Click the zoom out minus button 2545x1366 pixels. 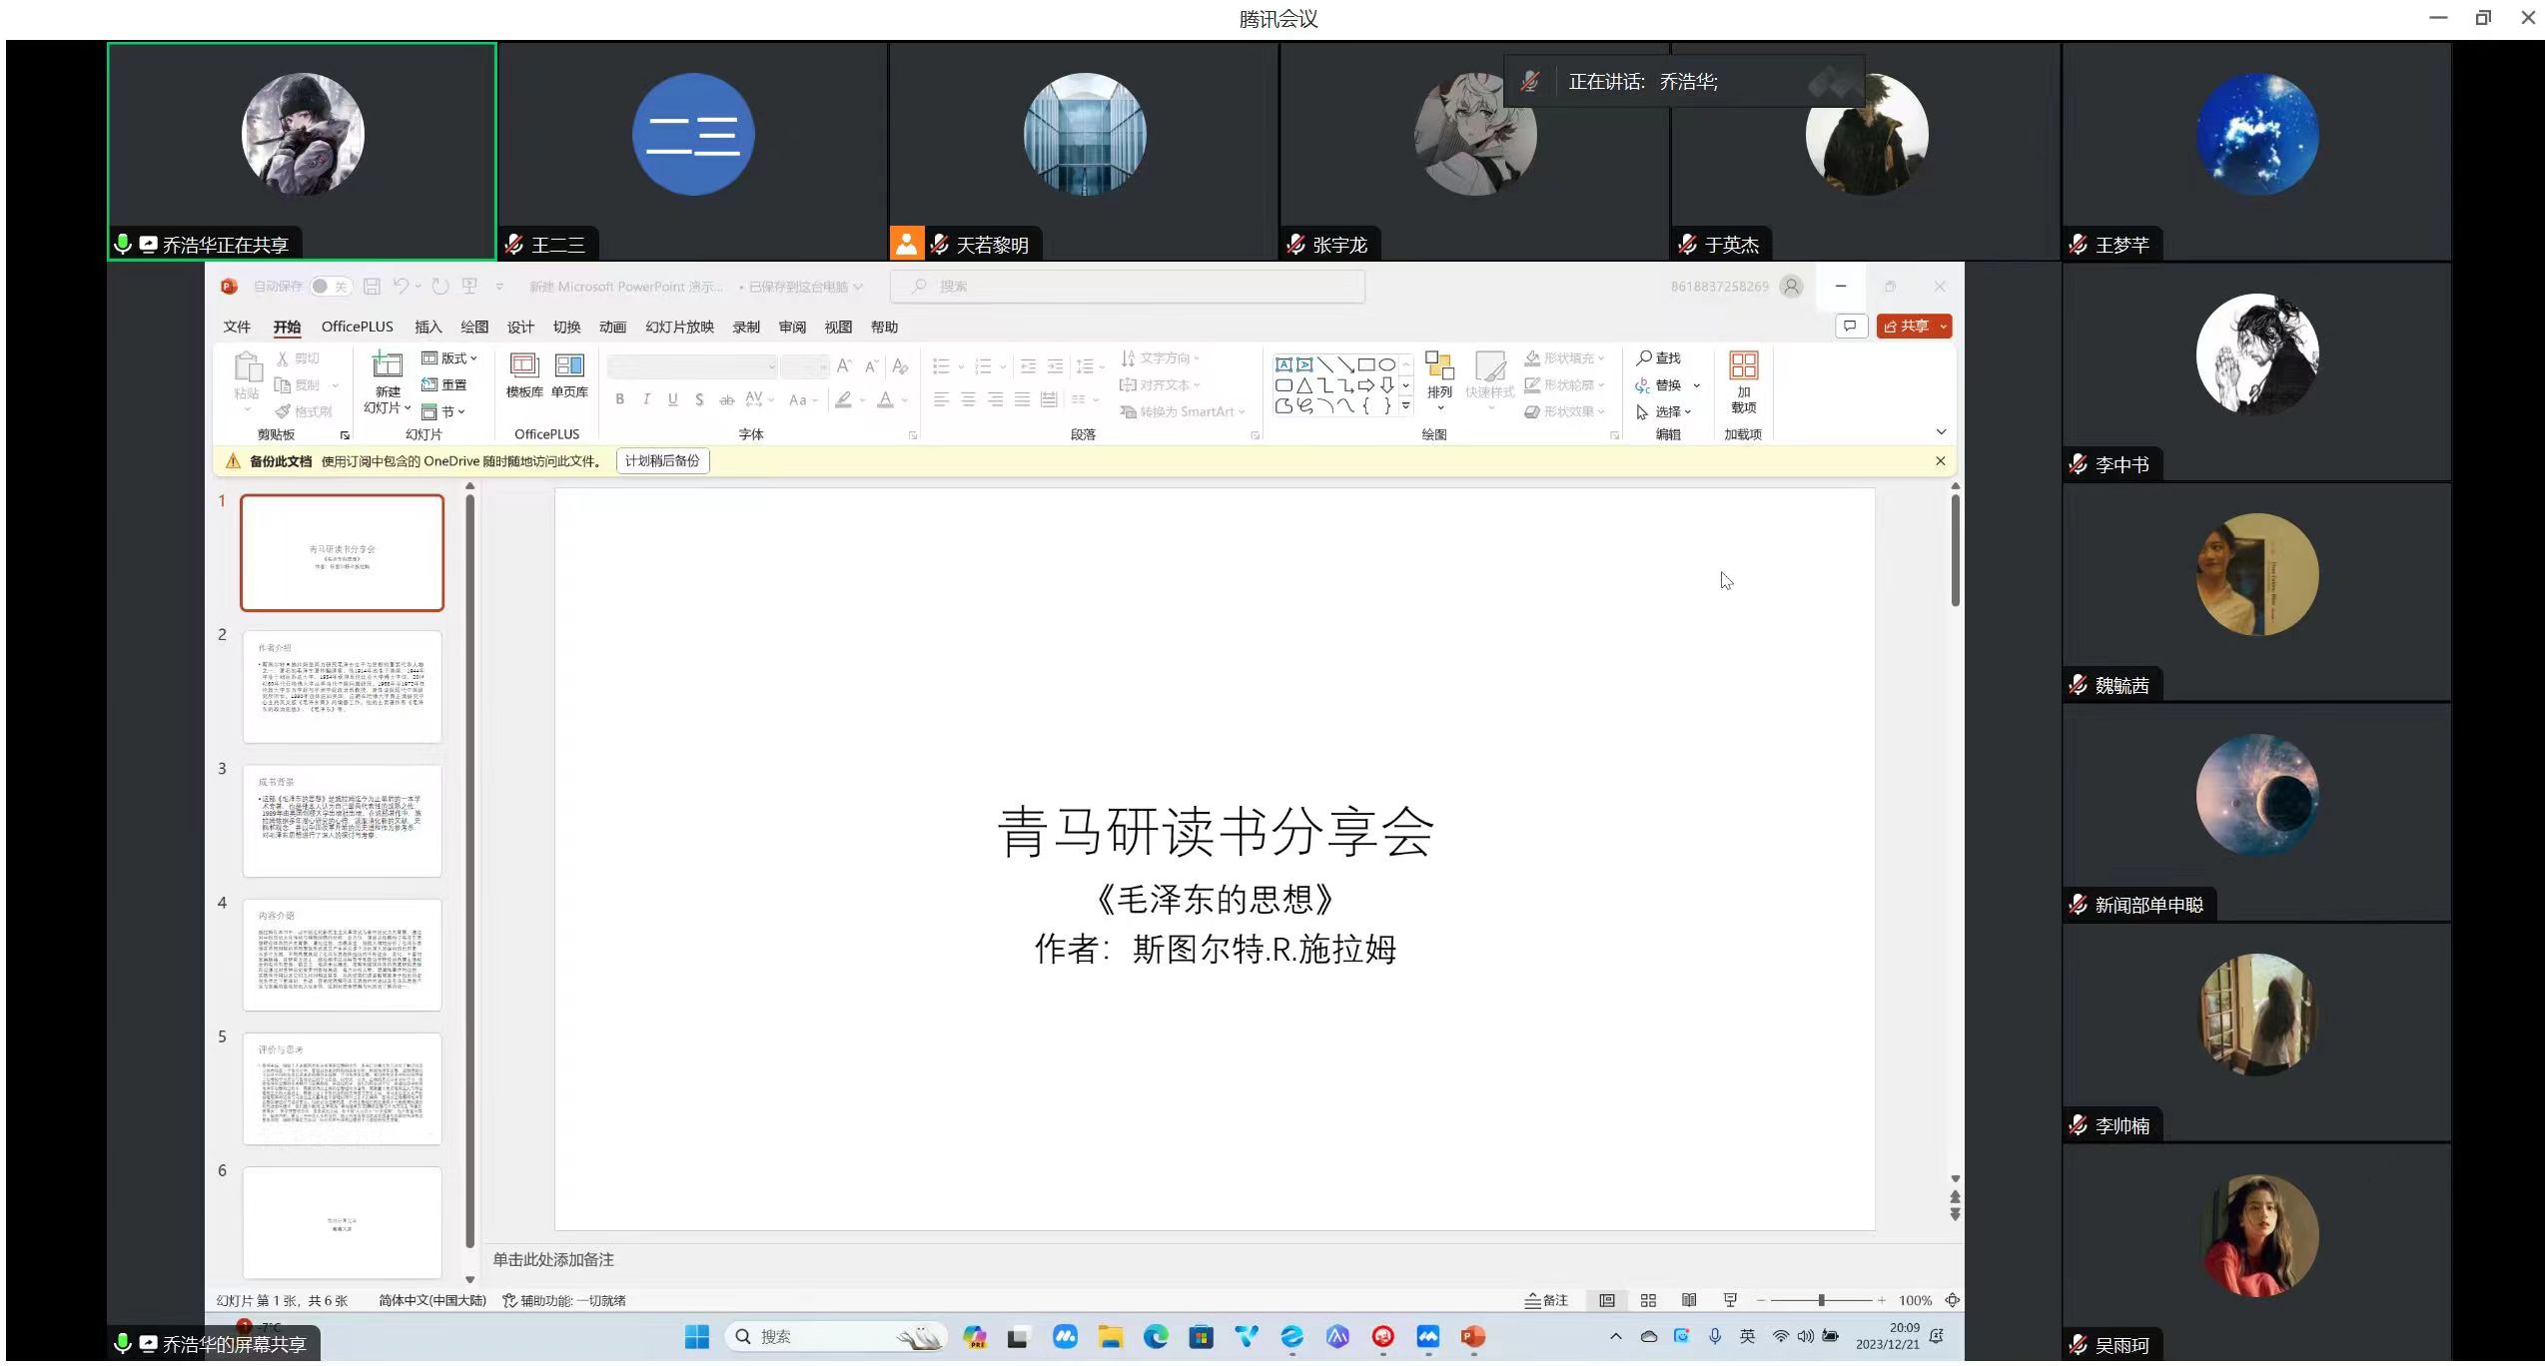[x=1760, y=1300]
